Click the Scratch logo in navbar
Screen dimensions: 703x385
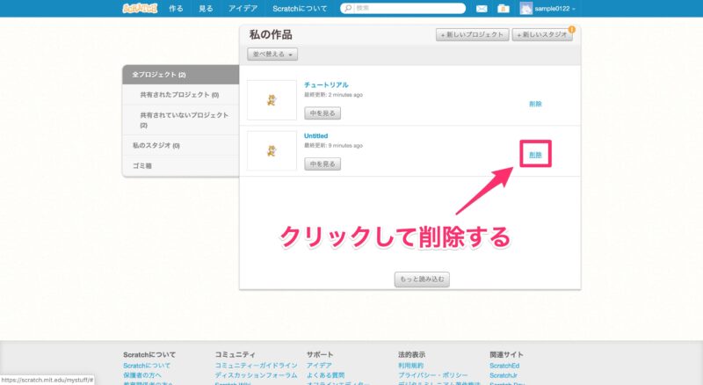click(140, 8)
